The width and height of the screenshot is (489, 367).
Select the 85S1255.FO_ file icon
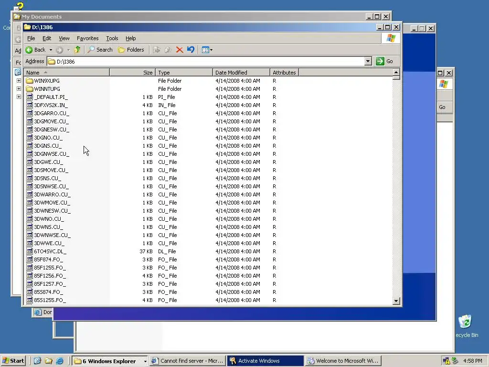[x=30, y=300]
